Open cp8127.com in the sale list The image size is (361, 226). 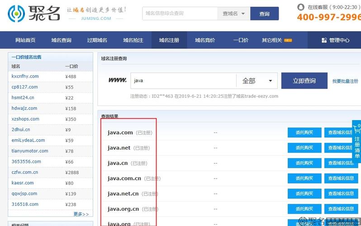(x=24, y=87)
